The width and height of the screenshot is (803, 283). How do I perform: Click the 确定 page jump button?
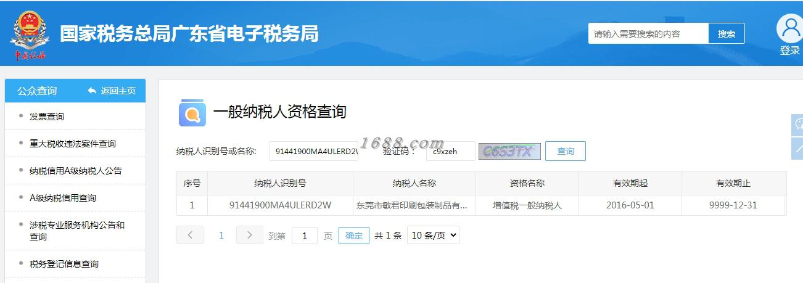tap(354, 236)
